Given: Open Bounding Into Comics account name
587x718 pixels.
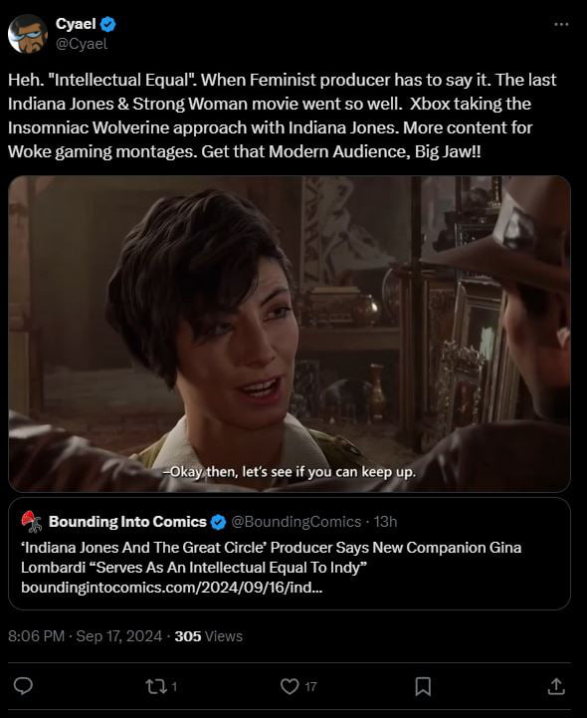Looking at the screenshot, I should (127, 522).
